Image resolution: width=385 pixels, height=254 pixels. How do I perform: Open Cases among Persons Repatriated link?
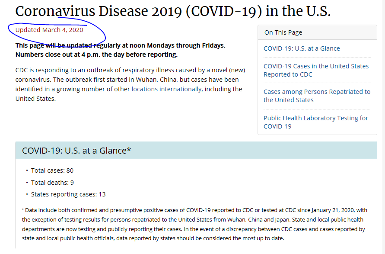317,96
